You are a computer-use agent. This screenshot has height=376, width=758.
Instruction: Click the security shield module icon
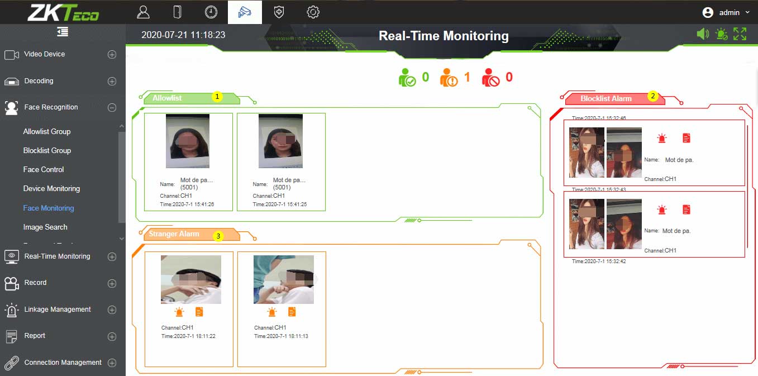pos(279,12)
